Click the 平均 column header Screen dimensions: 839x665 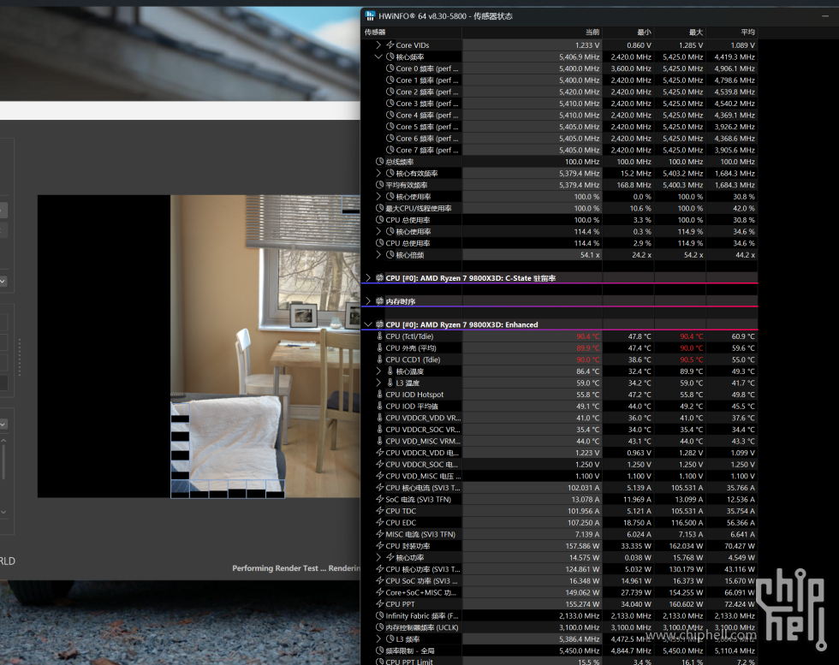tap(747, 33)
